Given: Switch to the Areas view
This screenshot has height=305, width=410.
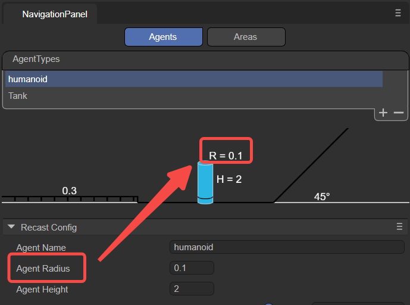Looking at the screenshot, I should pos(246,37).
